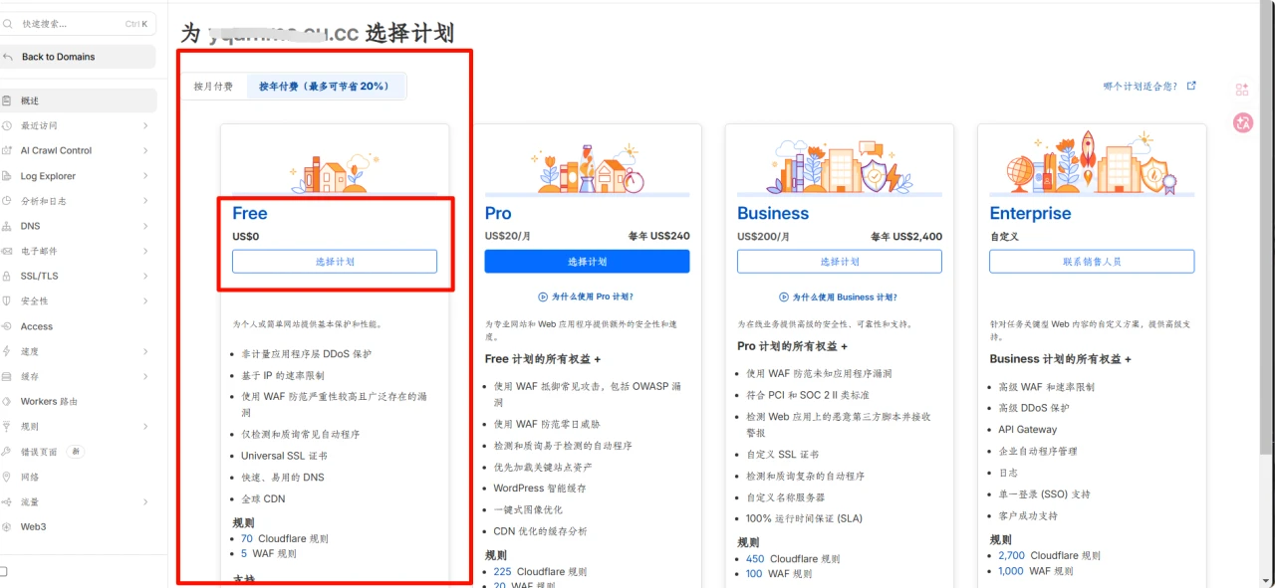The width and height of the screenshot is (1275, 588).
Task: Click the DNS network icon
Action: (7, 226)
